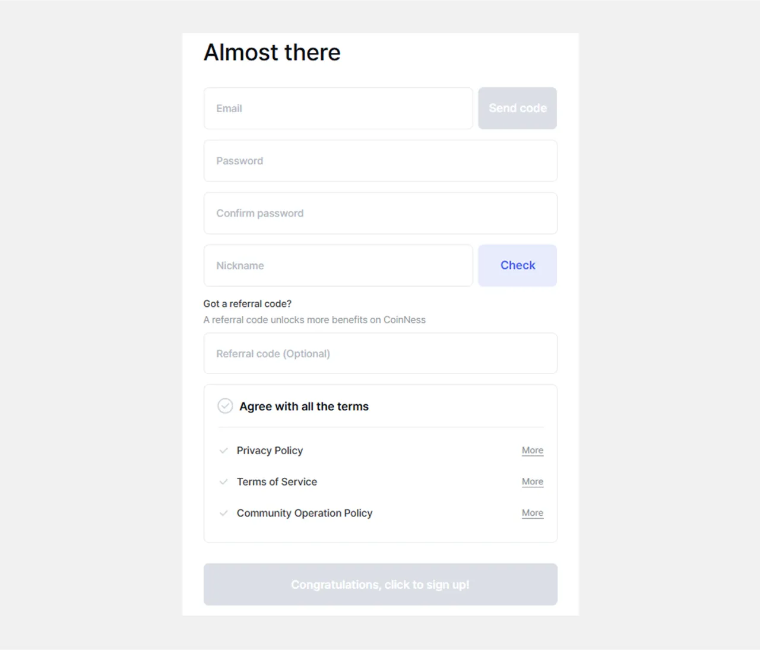Check the Community Operation Policy checkmark icon
This screenshot has width=760, height=650.
click(223, 513)
